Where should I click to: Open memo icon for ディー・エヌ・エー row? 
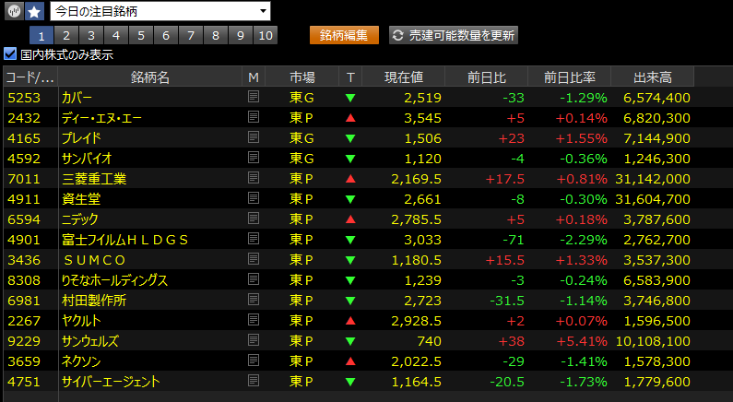click(254, 117)
